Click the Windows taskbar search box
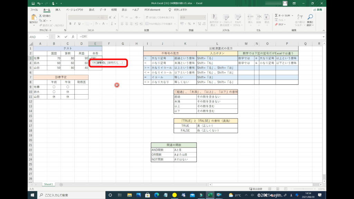354x199 pixels. (x=69, y=195)
